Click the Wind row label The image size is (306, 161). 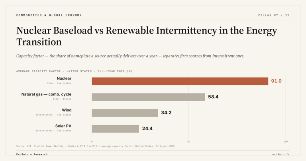coord(67,110)
